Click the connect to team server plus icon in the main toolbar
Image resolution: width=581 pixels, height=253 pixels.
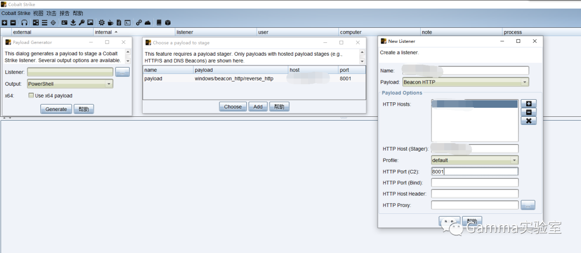(x=4, y=23)
